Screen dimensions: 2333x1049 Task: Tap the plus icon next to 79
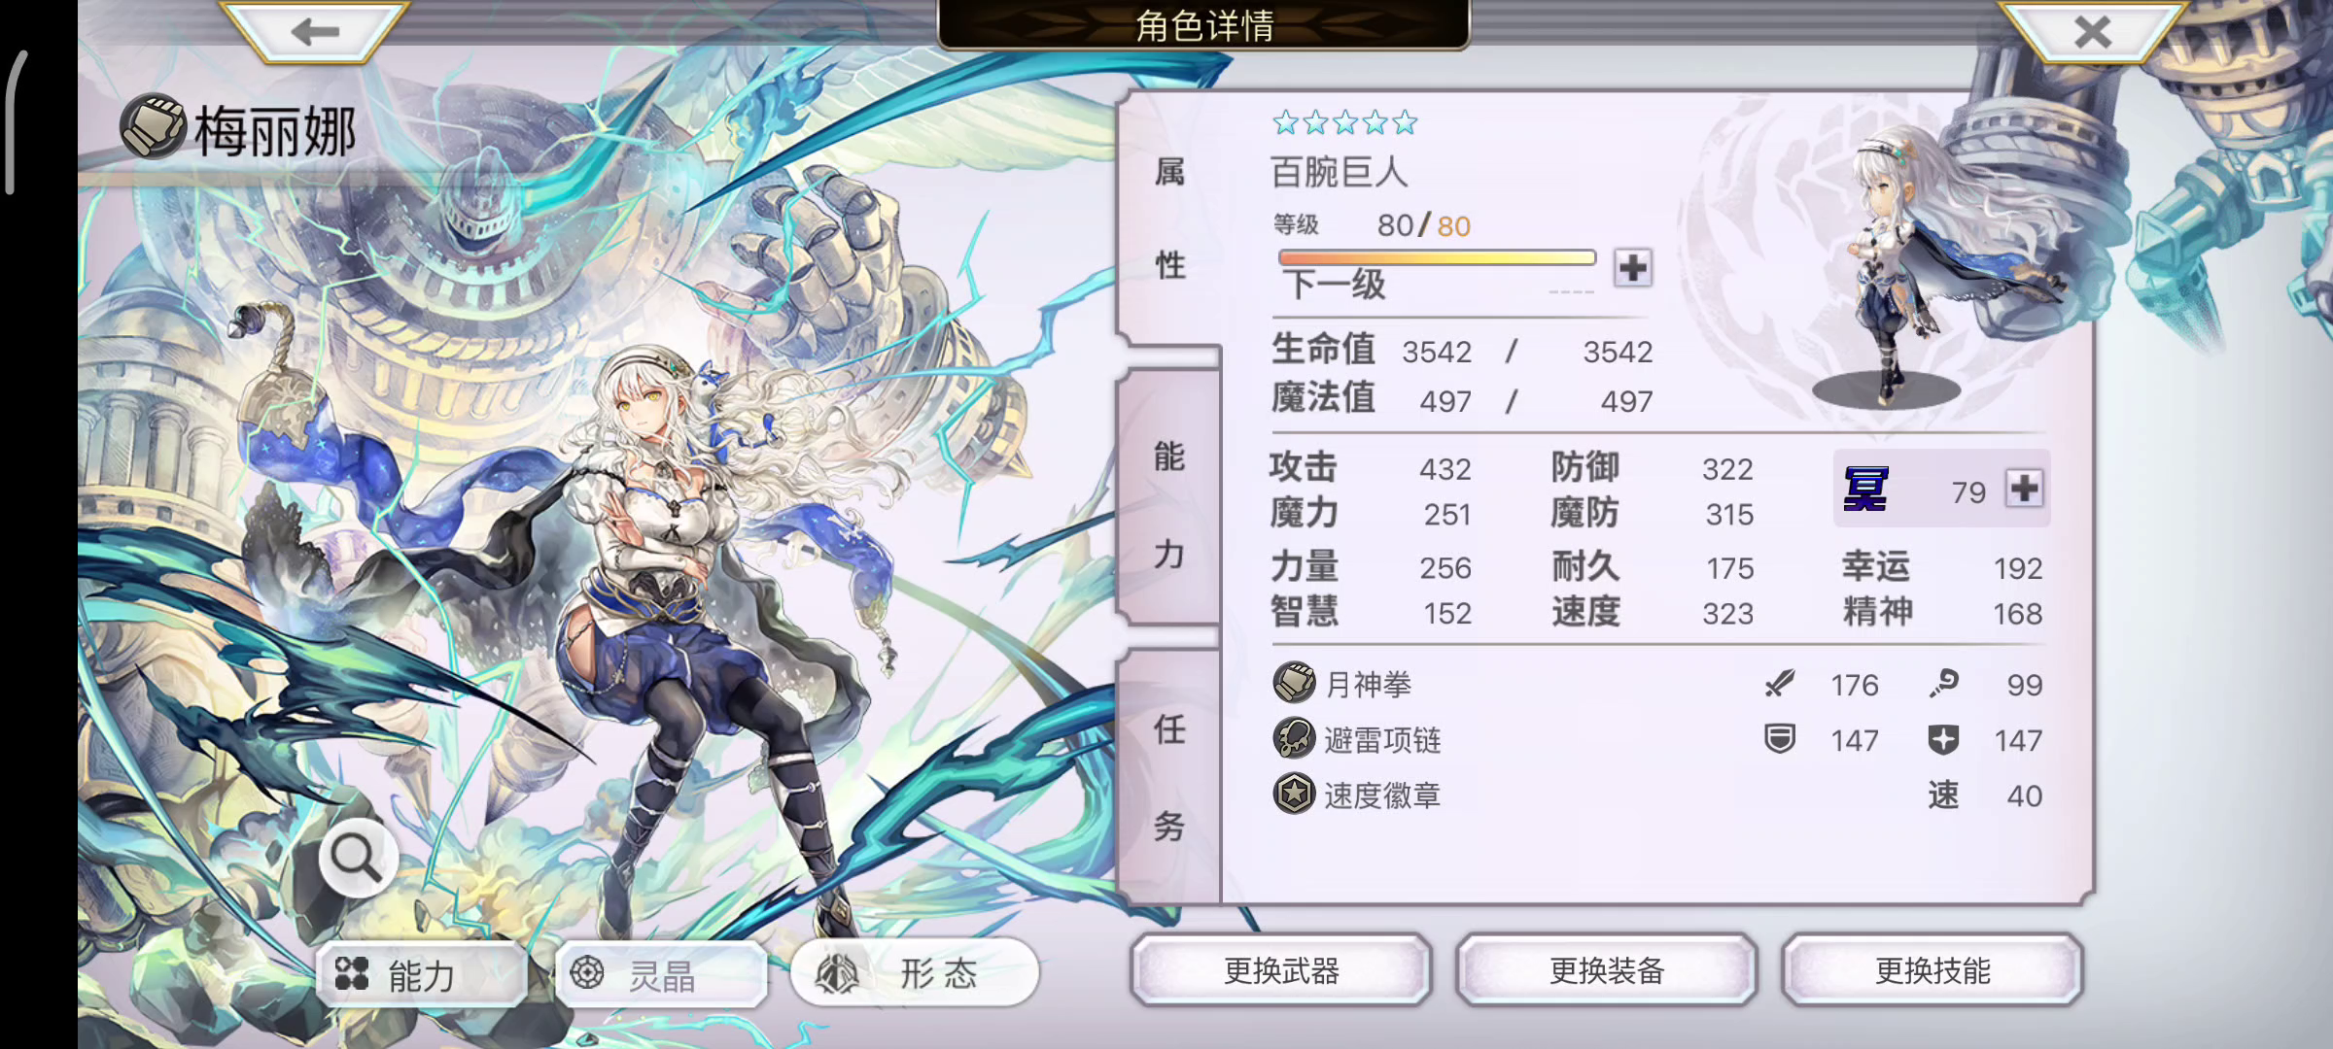tap(2025, 489)
